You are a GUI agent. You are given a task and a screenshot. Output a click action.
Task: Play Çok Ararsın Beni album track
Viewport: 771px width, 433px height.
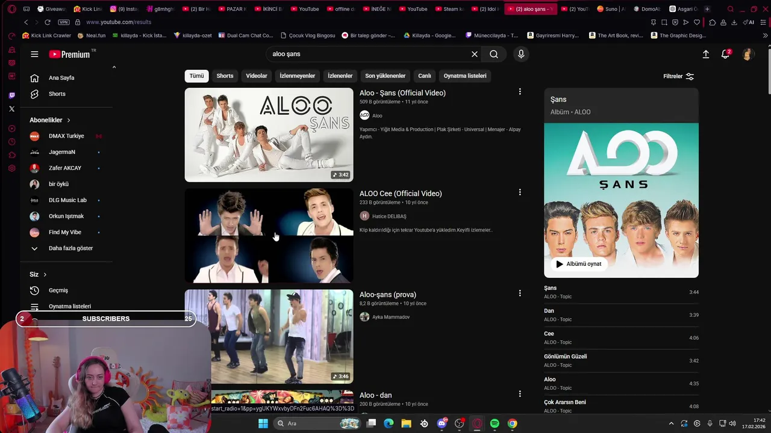click(621, 406)
